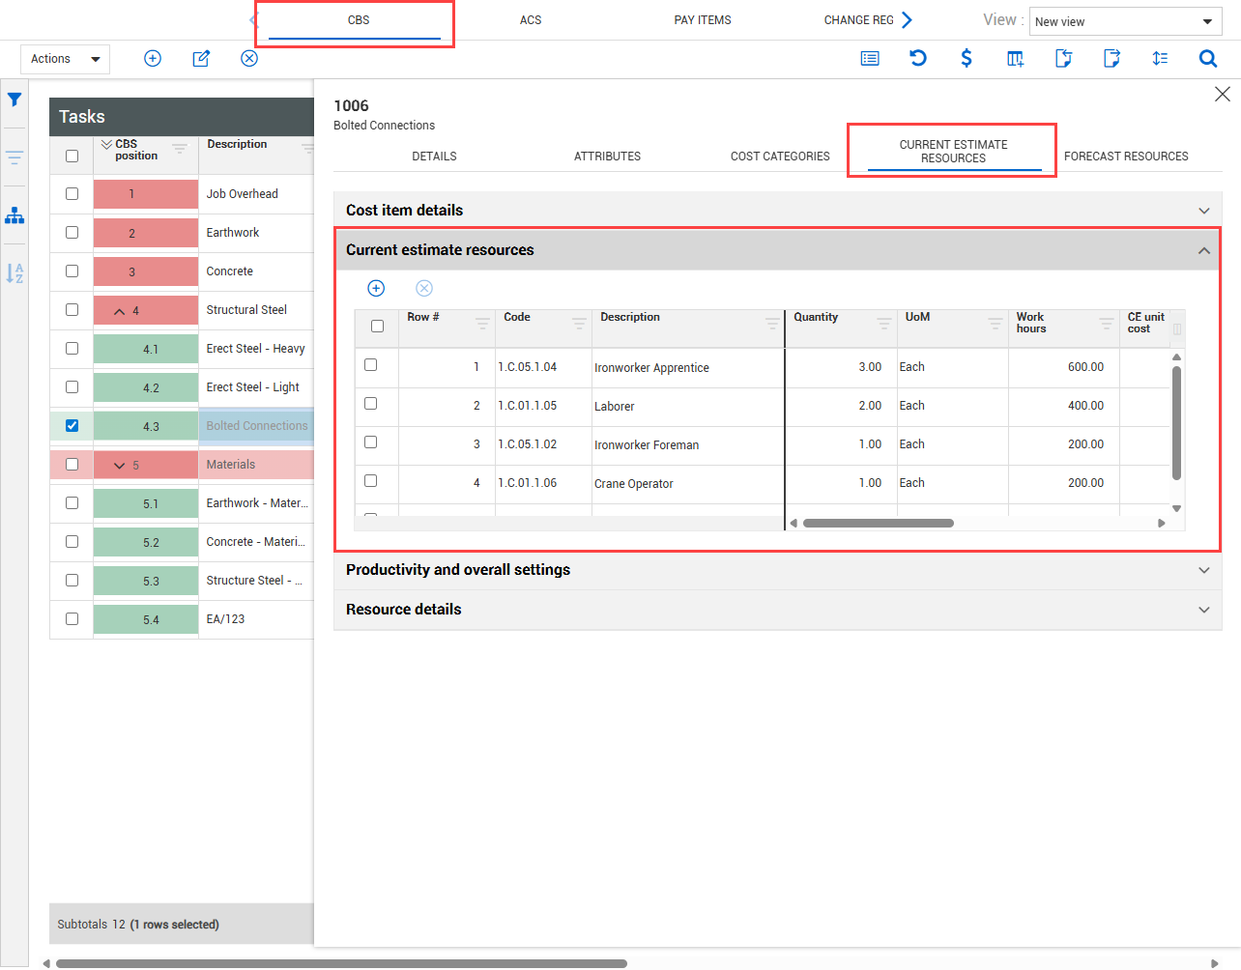This screenshot has width=1241, height=970.
Task: Open the New view combo box
Action: 1125,21
